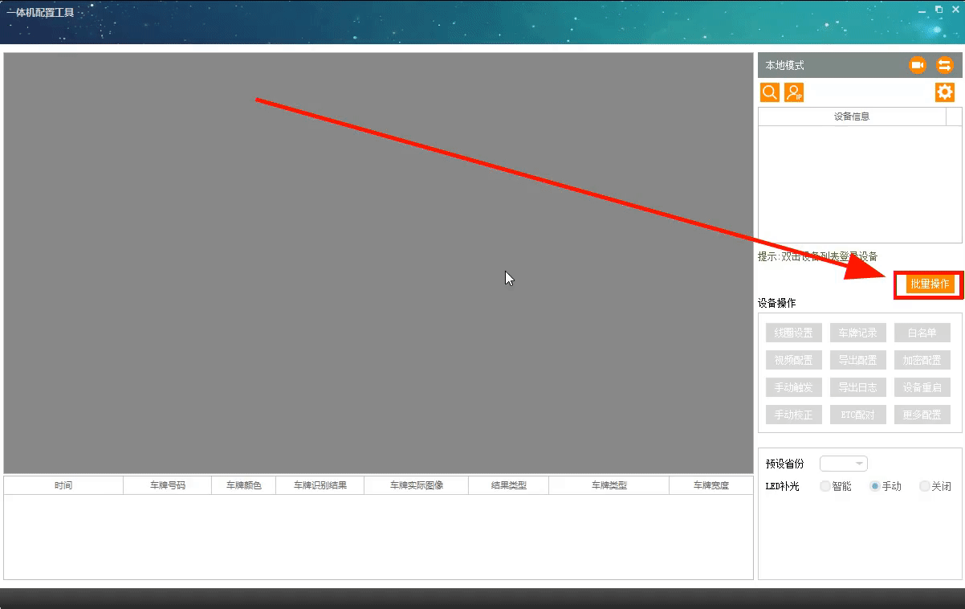Click the 批量操作 button
Screen dimensions: 965x609
tap(929, 284)
